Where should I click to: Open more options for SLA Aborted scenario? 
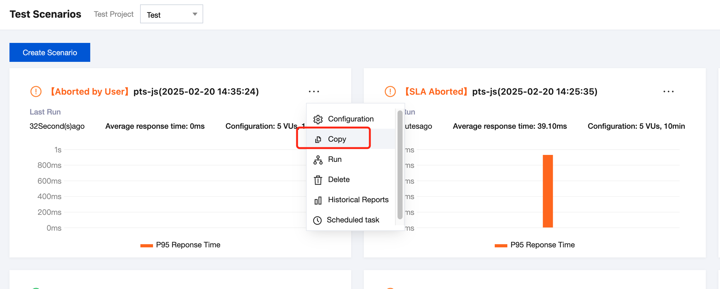pyautogui.click(x=669, y=91)
